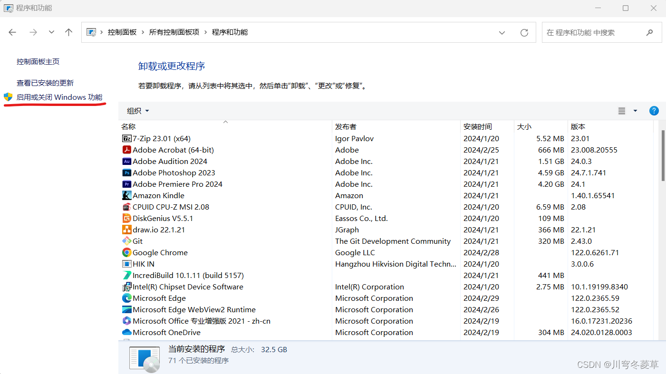Open recent locations dropdown chevron
This screenshot has width=666, height=374.
point(51,32)
